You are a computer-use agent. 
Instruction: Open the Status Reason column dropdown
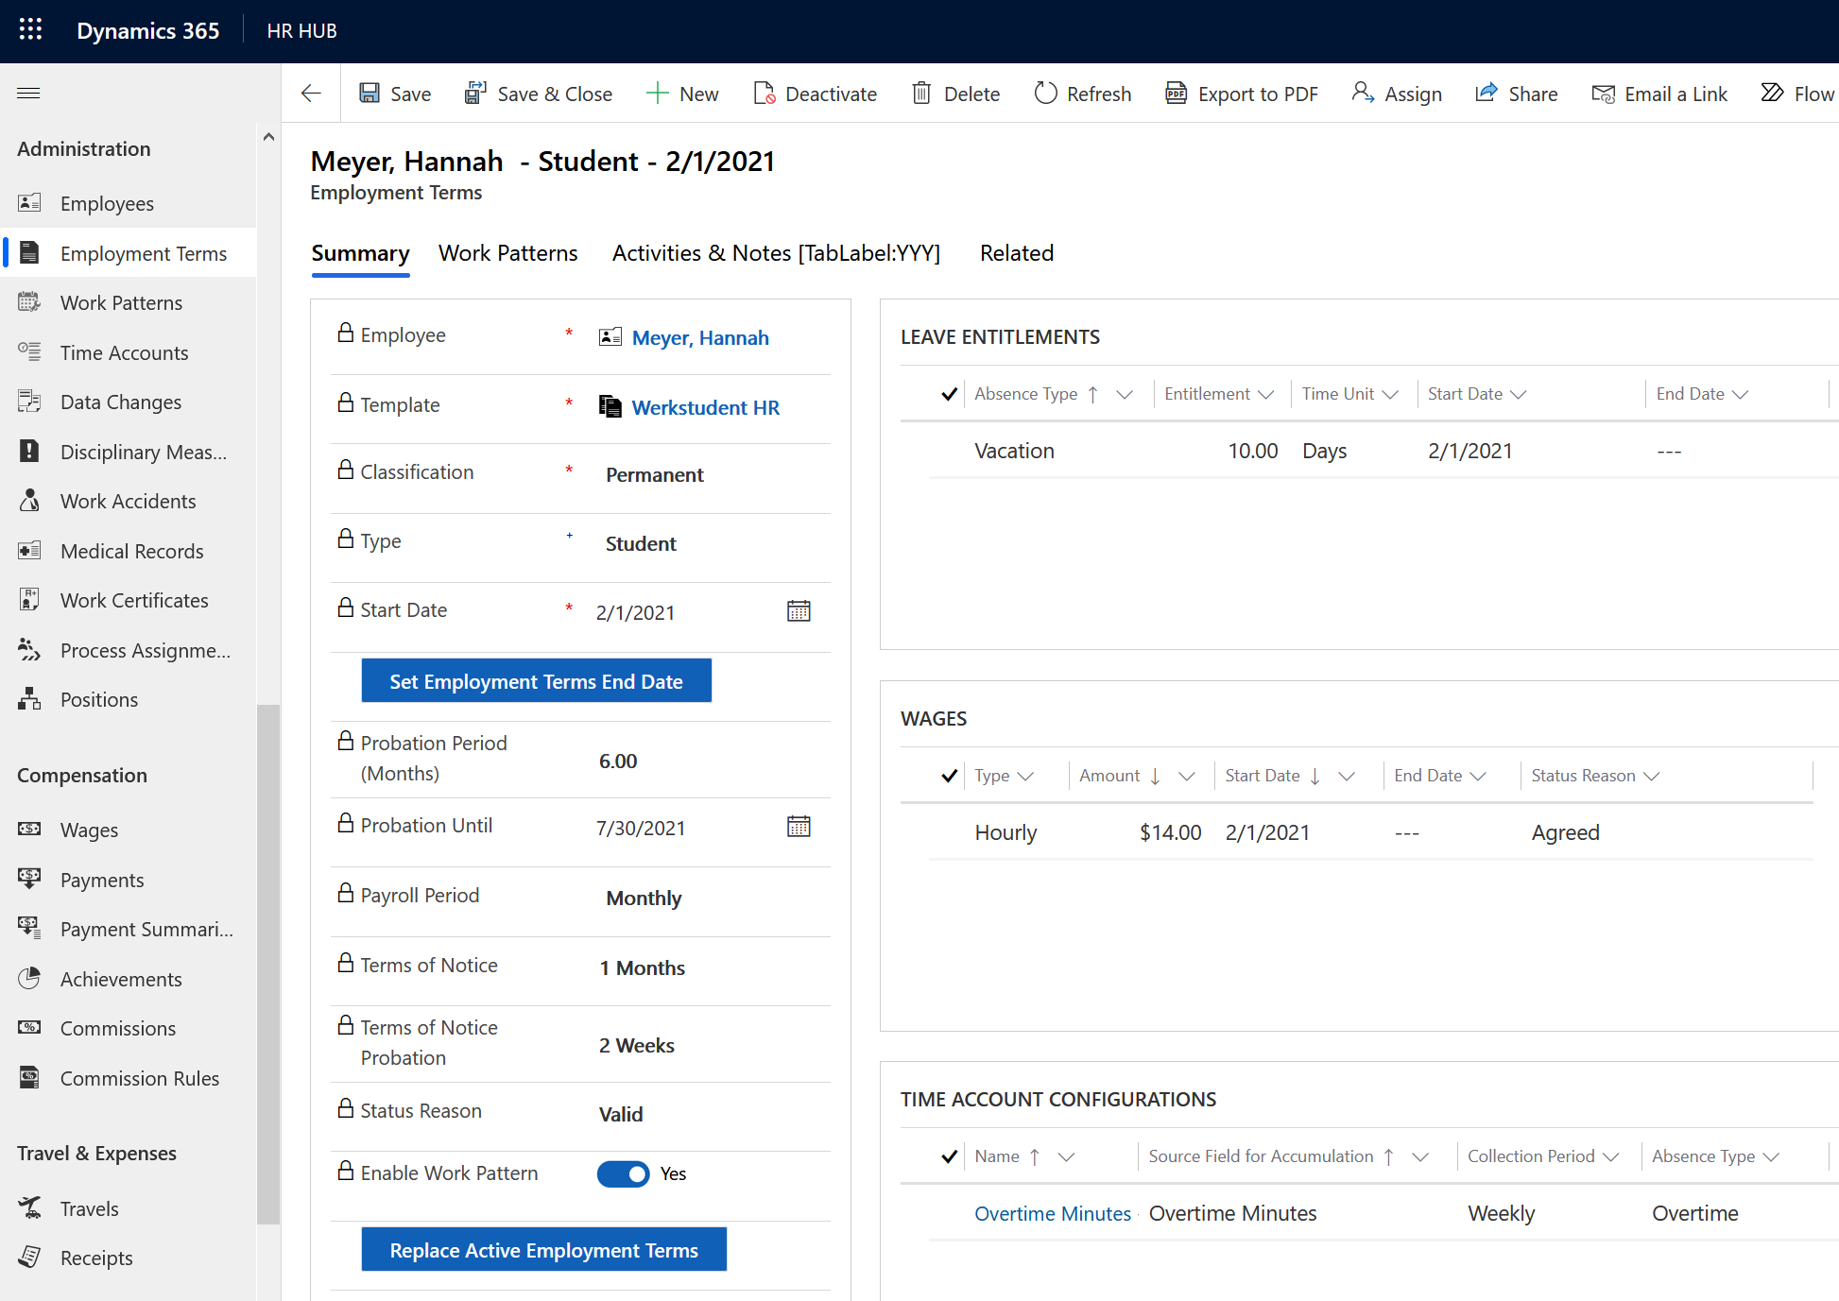click(1652, 776)
